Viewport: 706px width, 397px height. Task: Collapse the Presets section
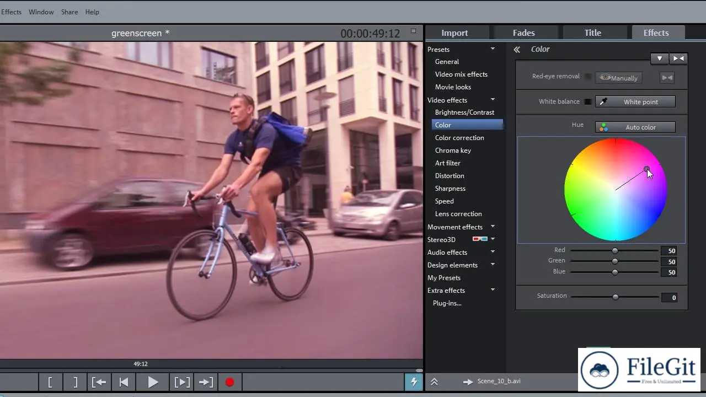pyautogui.click(x=493, y=49)
